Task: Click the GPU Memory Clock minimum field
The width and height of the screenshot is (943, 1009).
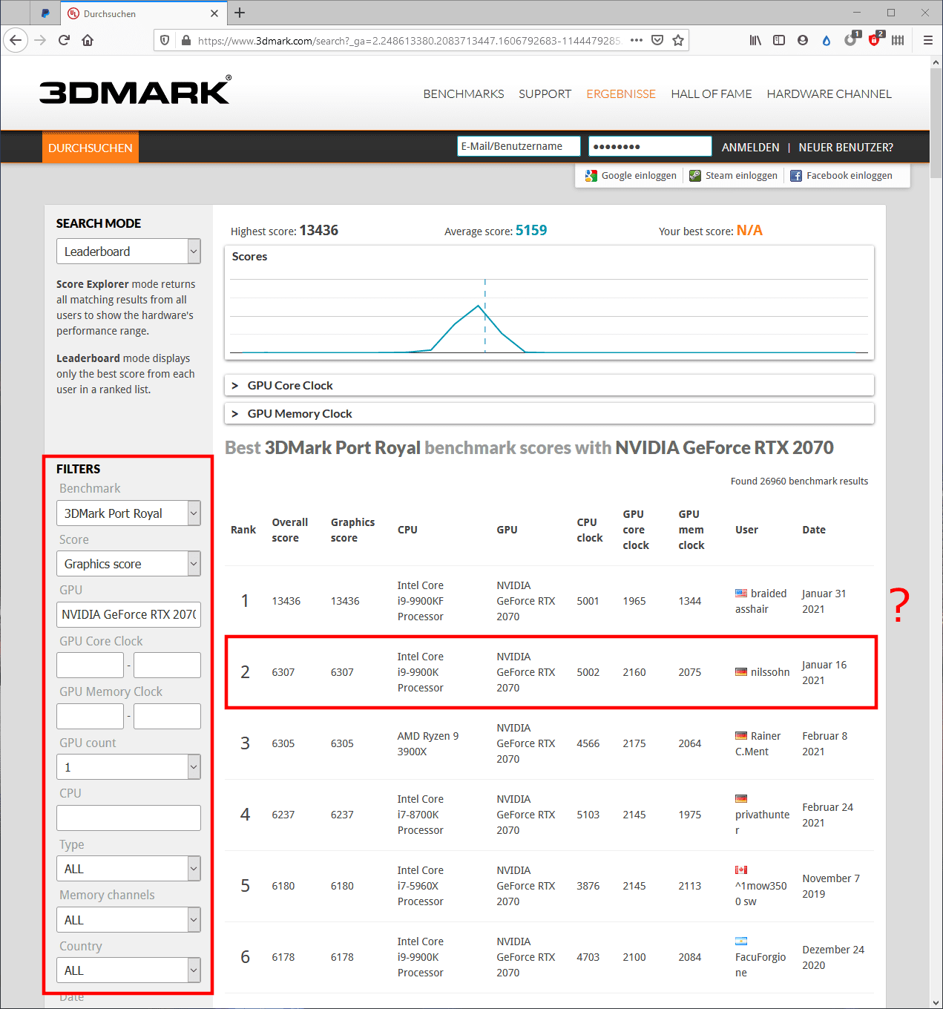Action: click(90, 717)
